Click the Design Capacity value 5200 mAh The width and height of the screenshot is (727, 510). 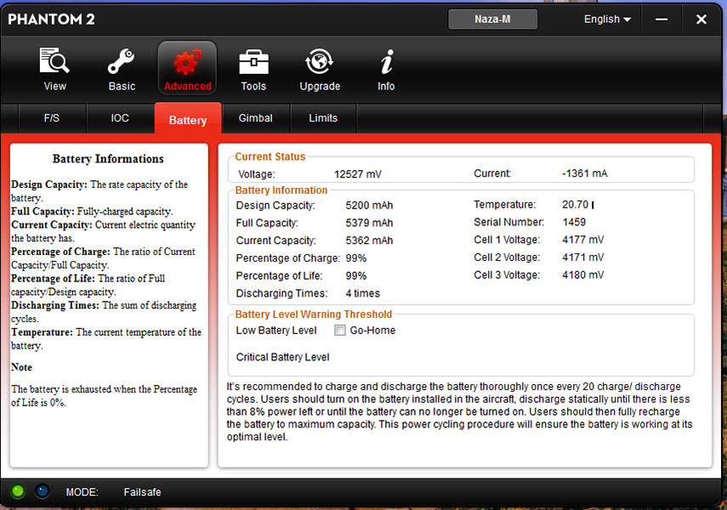tap(369, 206)
